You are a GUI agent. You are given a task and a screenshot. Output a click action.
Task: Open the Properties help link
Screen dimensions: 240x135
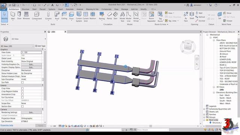(7, 125)
